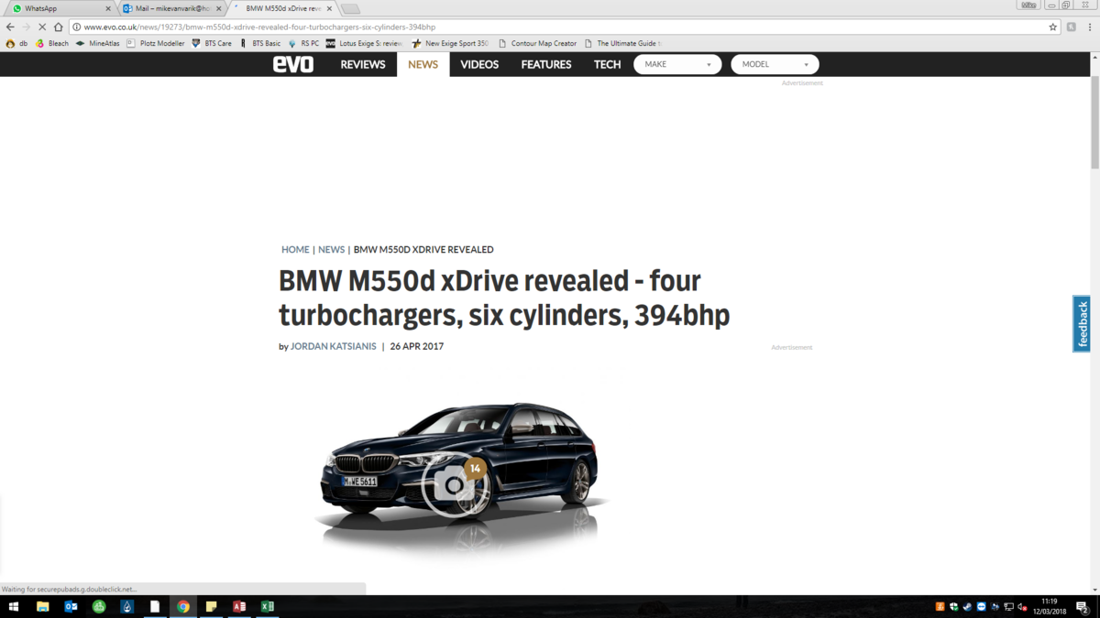Open the feedback side tab
Screen dimensions: 1100x618
1082,324
